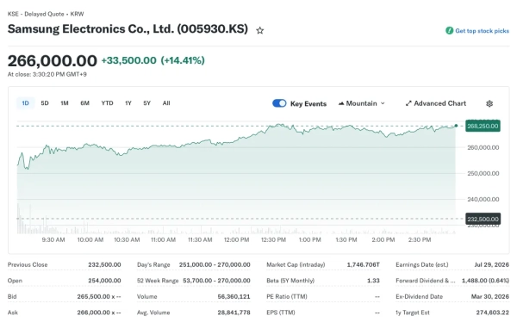The width and height of the screenshot is (517, 322).
Task: Click the price change +33,500.00
Action: point(128,60)
